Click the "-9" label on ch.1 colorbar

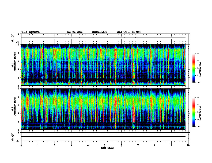[x=198, y=75]
